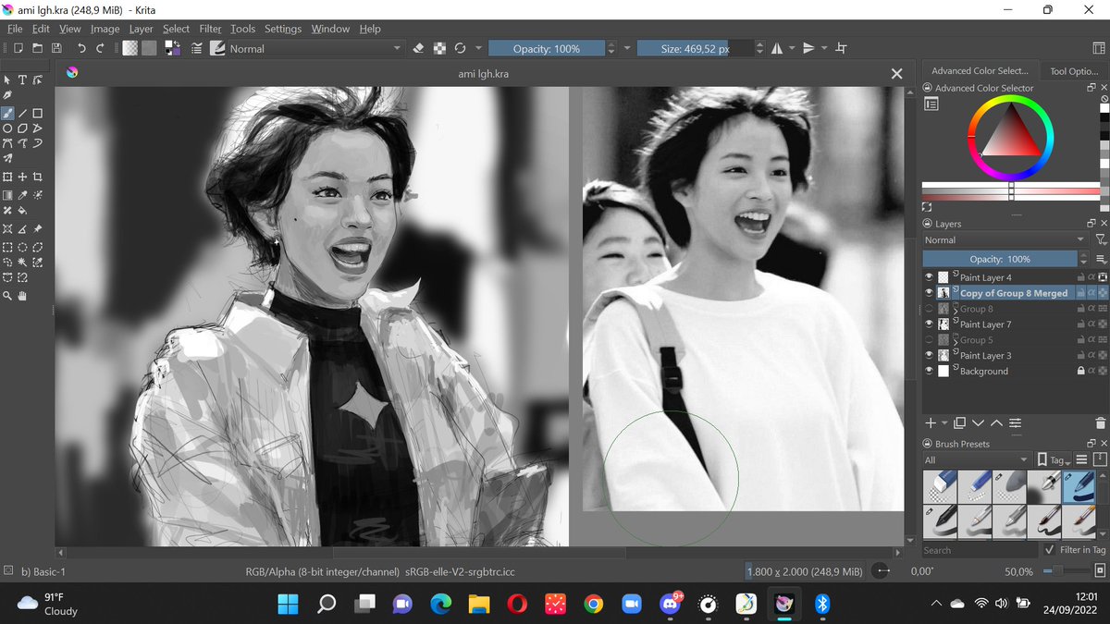
Task: Pick the Multibrush tool
Action: click(x=7, y=159)
